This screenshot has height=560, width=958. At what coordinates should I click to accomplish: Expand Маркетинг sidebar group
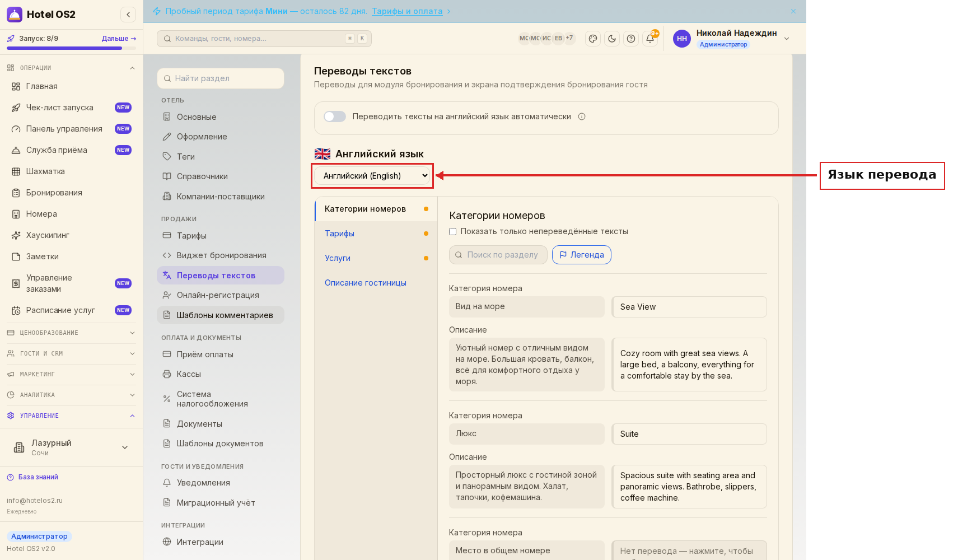point(72,374)
